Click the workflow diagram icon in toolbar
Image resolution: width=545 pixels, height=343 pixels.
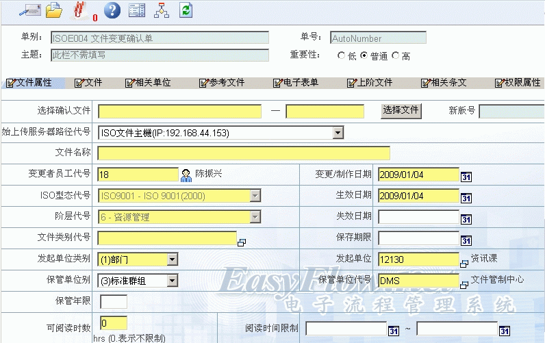click(161, 10)
